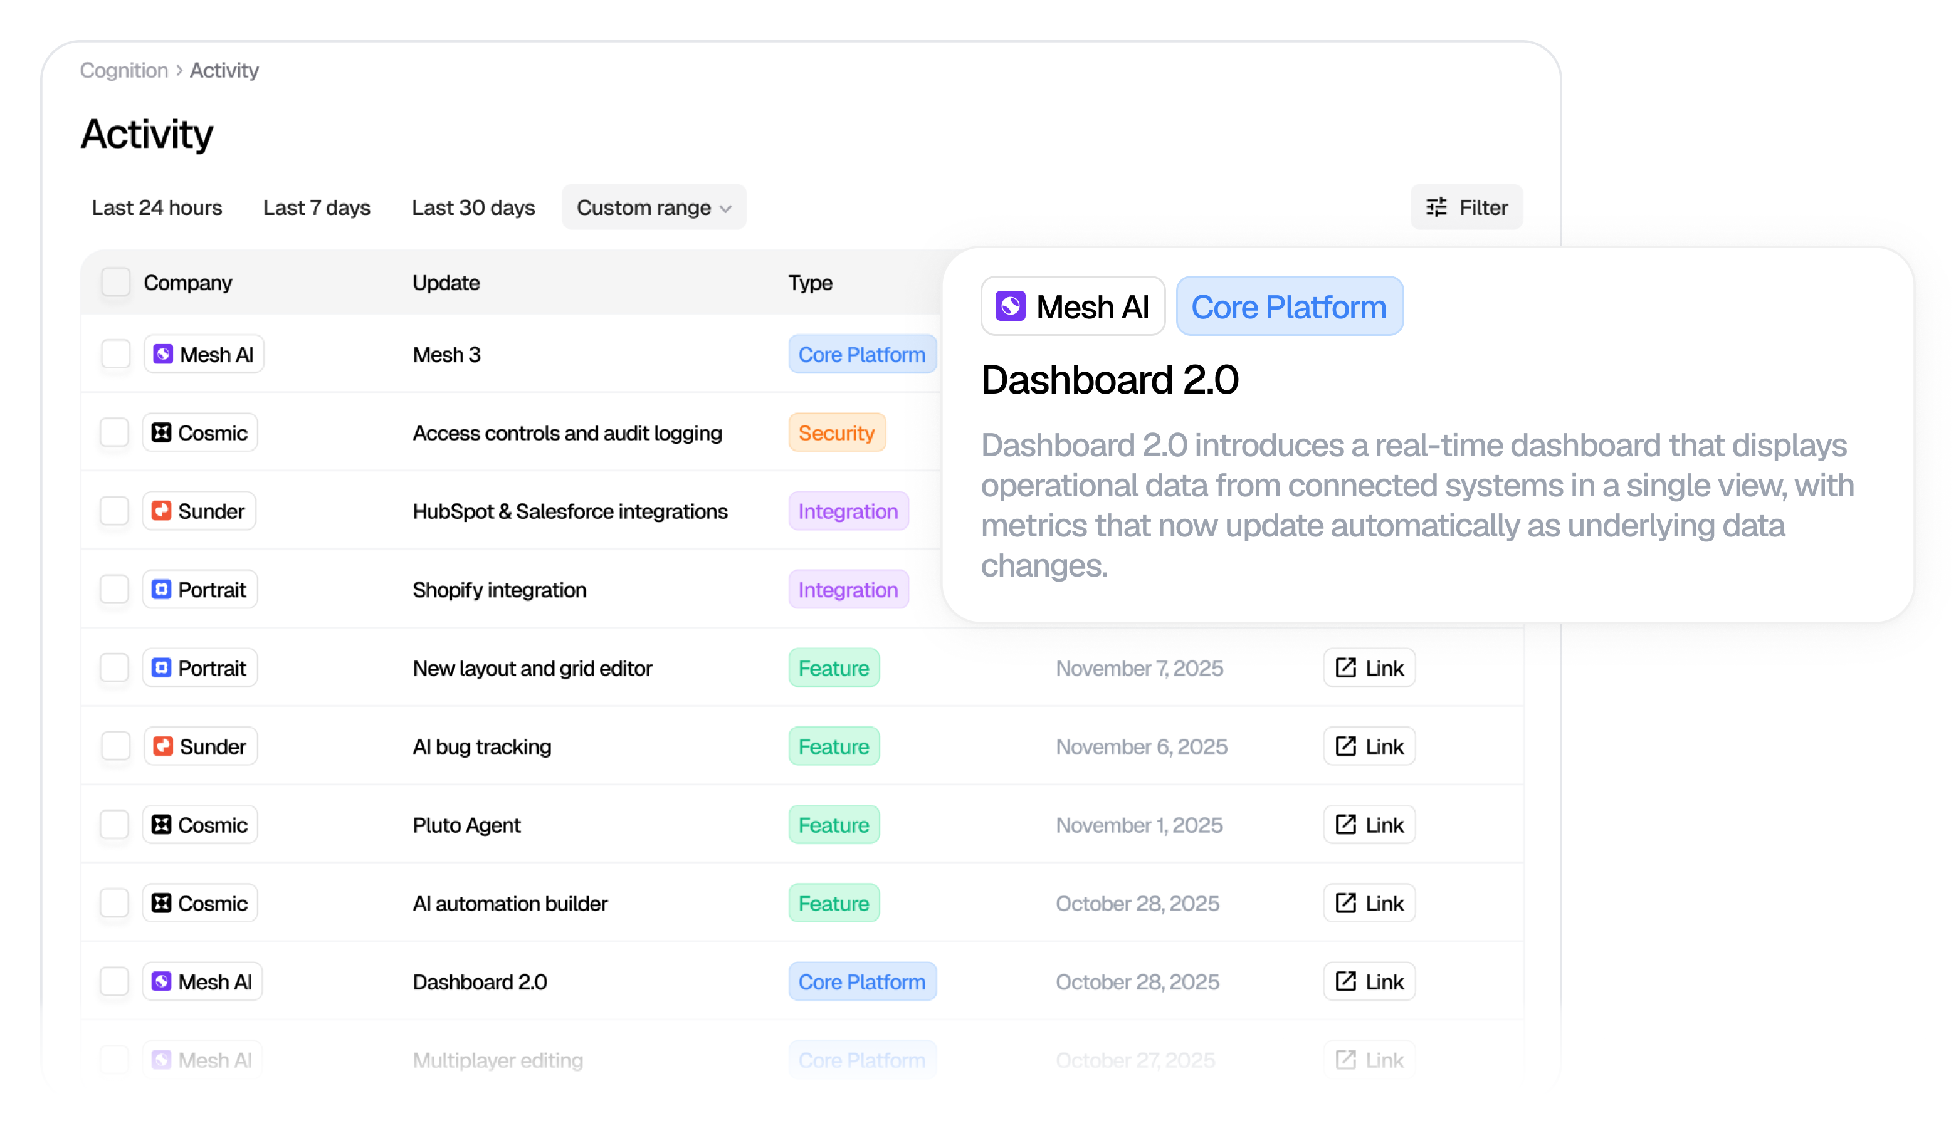This screenshot has width=1956, height=1143.
Task: Click the Mesh AI logo on the Mesh 3 row
Action: tap(163, 354)
